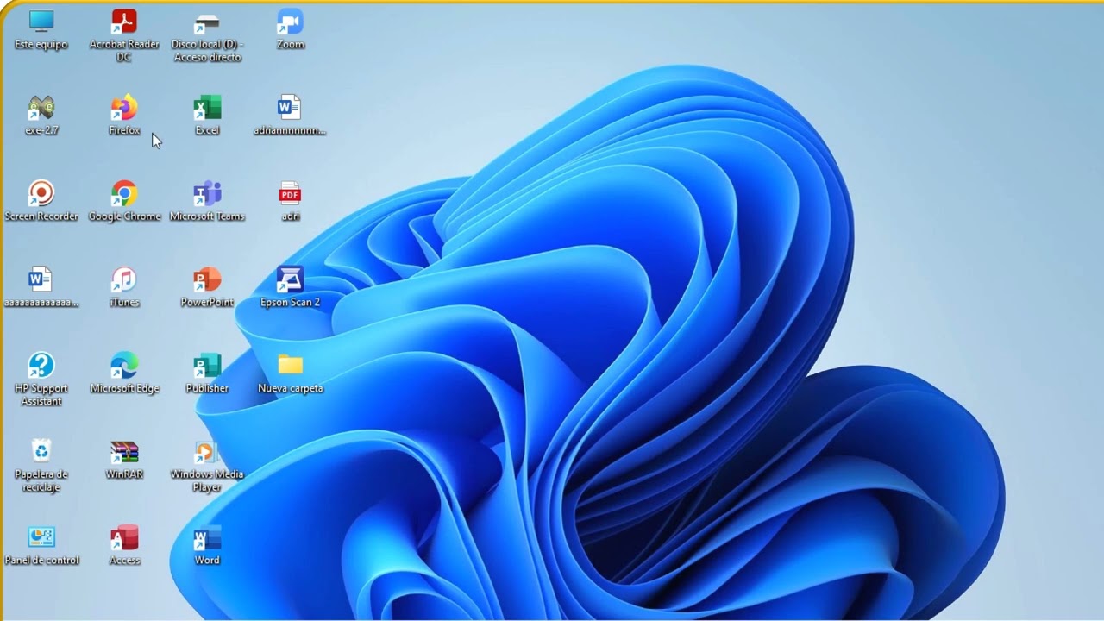This screenshot has height=621, width=1104.
Task: Click the Microsoft Edge icon
Action: pos(124,373)
